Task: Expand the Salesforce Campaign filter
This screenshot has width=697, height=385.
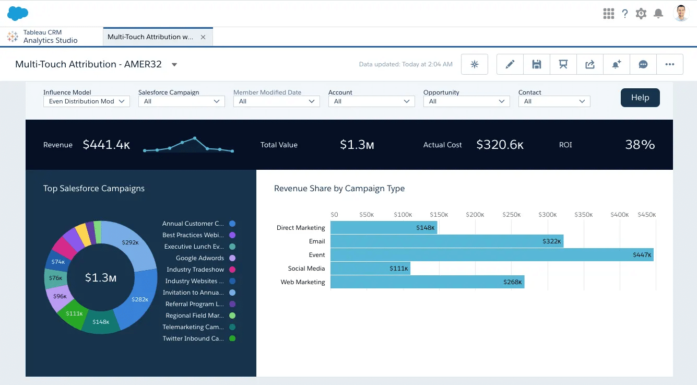Action: click(181, 101)
